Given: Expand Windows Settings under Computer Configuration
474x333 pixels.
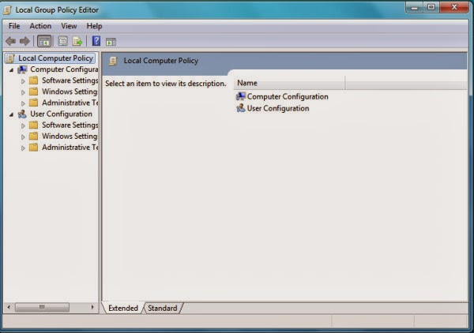Looking at the screenshot, I should click(x=23, y=92).
